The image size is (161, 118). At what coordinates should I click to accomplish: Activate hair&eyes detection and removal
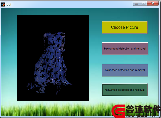click(125, 90)
